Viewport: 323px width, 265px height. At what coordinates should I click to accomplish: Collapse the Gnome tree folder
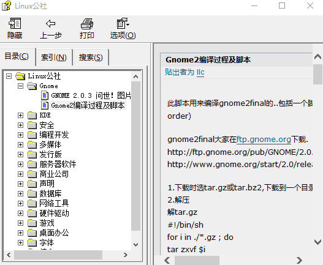[20, 86]
